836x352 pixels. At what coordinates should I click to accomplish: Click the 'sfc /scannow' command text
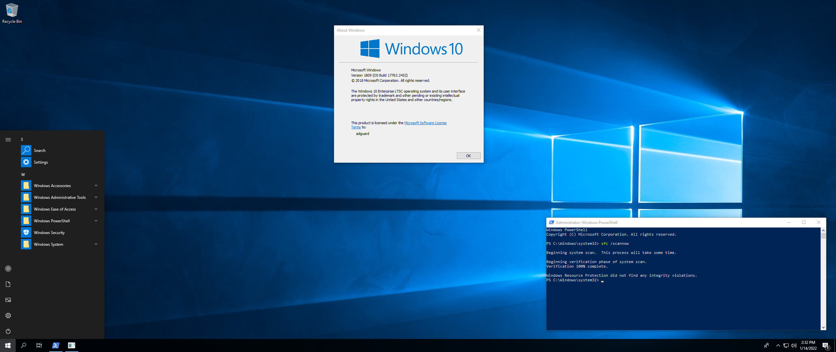click(x=615, y=243)
